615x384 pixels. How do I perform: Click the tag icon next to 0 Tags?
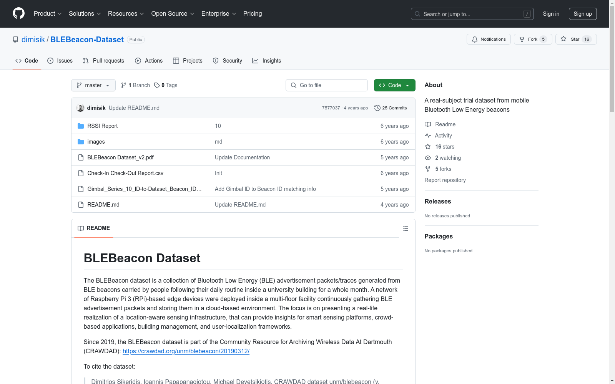[157, 85]
